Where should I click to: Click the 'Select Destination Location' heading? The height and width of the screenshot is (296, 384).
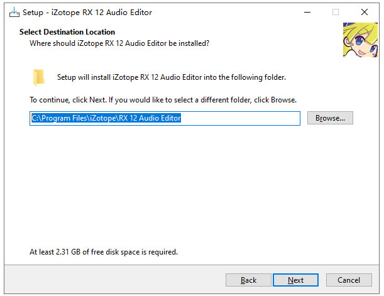point(67,32)
